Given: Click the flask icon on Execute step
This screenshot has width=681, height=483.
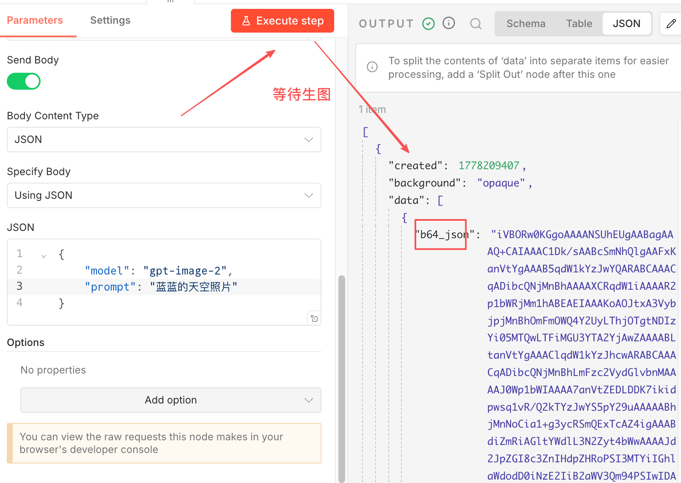Looking at the screenshot, I should [246, 21].
